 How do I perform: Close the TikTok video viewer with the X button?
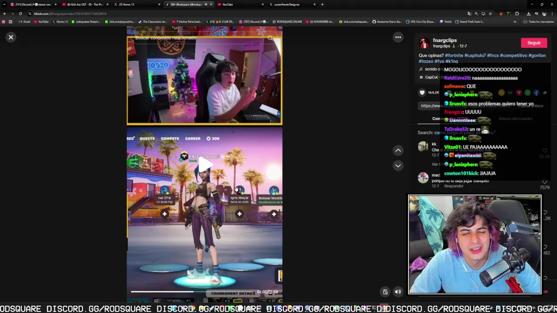(x=11, y=37)
